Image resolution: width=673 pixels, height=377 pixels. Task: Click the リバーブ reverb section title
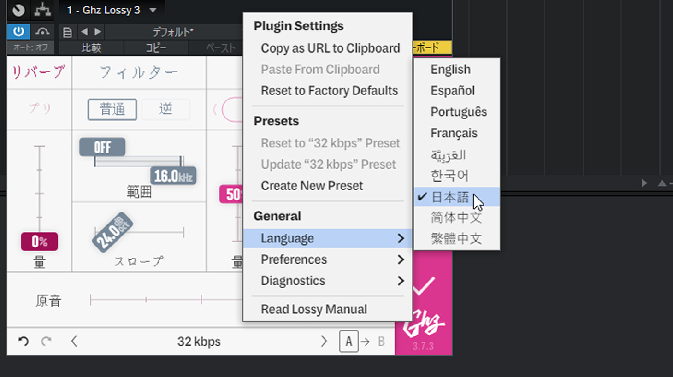39,72
